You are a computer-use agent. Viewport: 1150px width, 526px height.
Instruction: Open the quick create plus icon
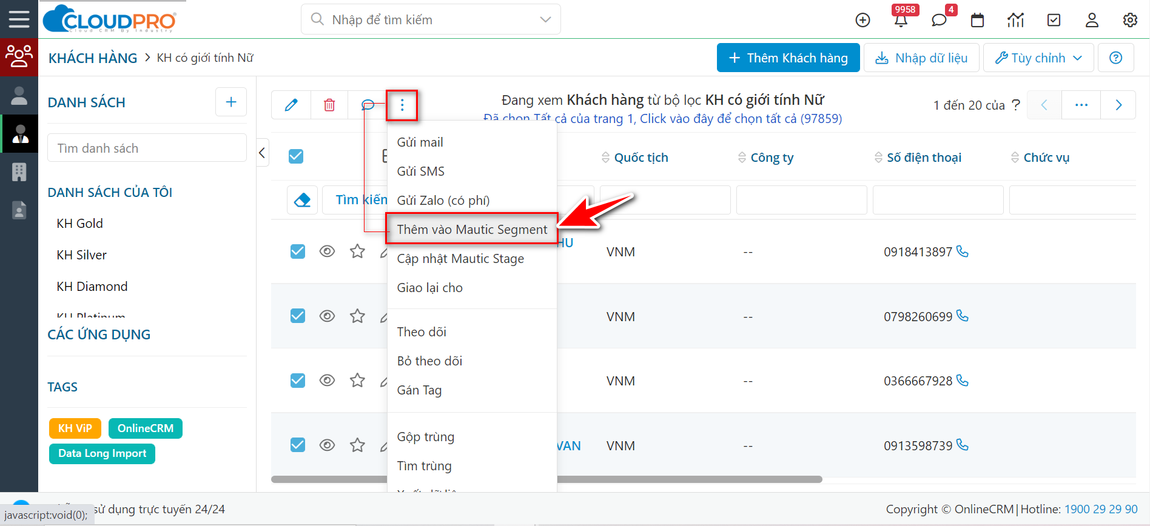tap(862, 20)
